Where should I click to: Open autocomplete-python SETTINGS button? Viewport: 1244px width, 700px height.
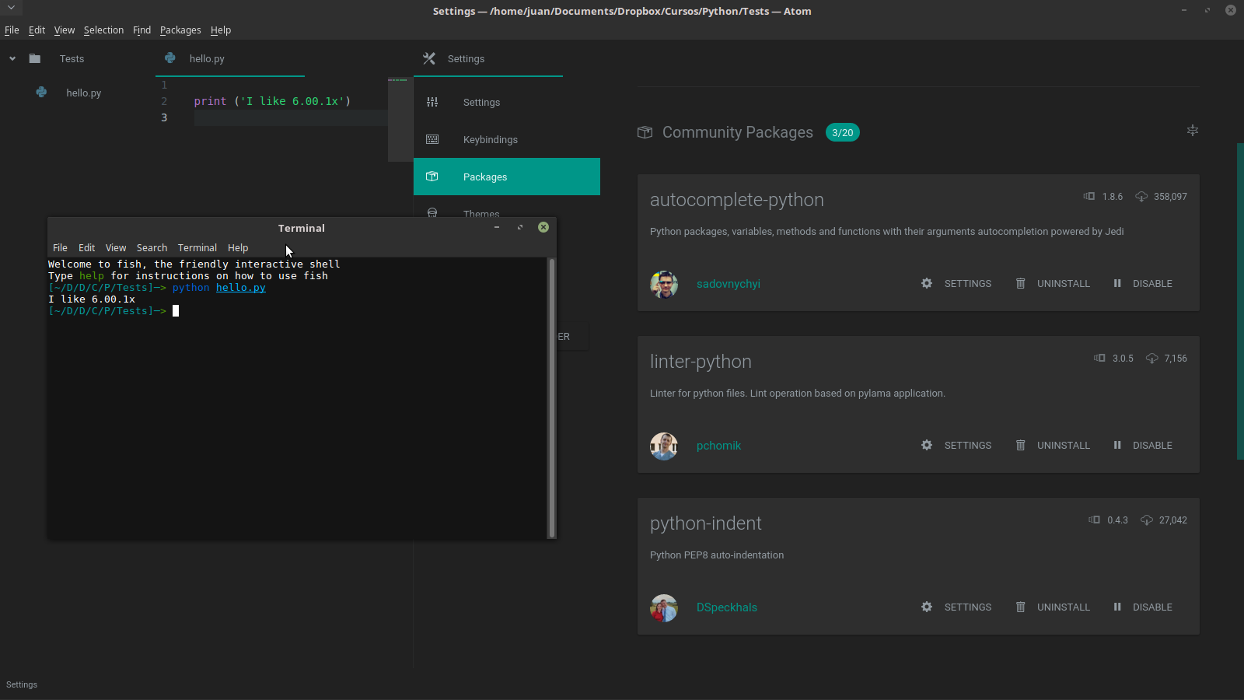pos(956,284)
